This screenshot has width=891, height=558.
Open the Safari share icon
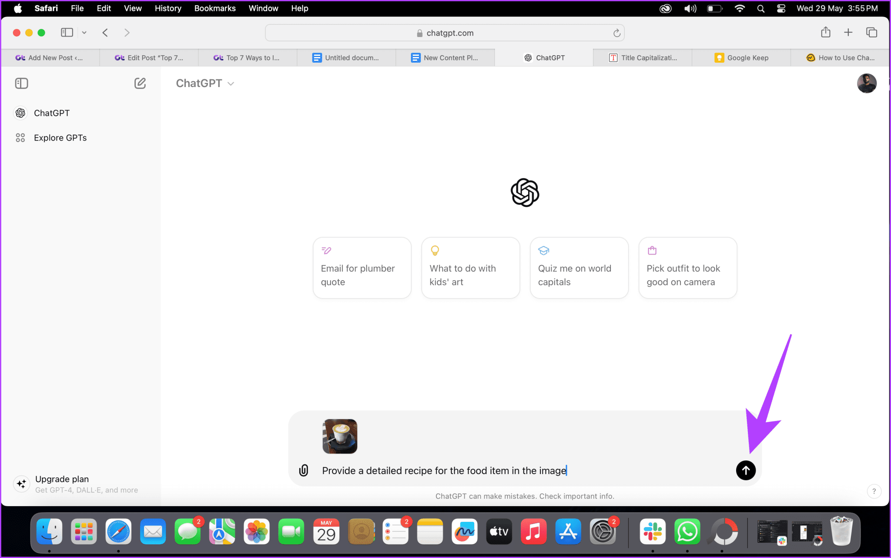pyautogui.click(x=825, y=33)
